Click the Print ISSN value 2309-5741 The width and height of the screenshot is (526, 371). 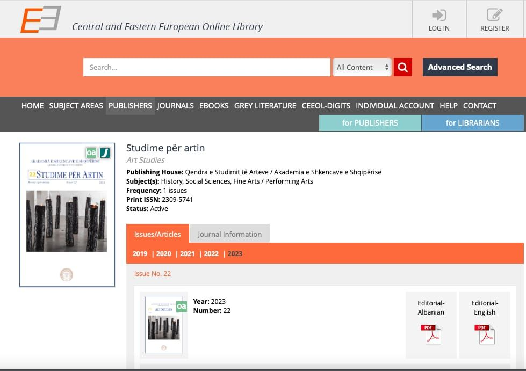click(x=177, y=199)
